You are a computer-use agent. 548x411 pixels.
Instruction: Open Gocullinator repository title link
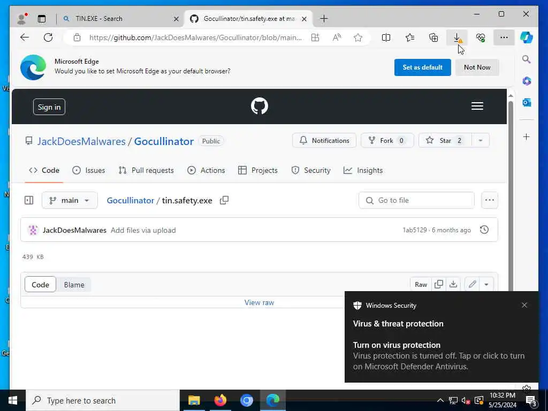coord(164,141)
